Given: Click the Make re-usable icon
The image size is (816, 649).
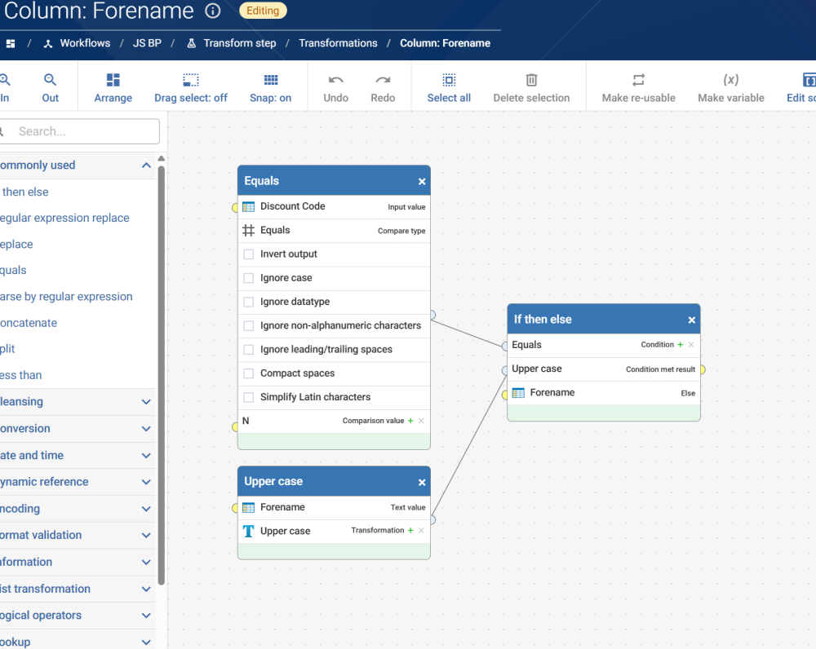Looking at the screenshot, I should coord(639,80).
